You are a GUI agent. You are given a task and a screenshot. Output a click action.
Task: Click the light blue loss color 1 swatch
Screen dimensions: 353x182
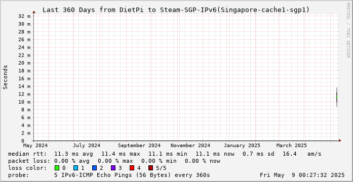75,168
